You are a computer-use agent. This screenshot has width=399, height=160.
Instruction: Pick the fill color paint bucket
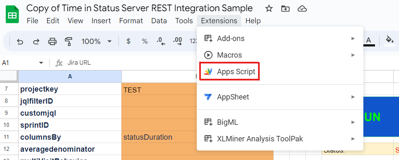(x=389, y=41)
